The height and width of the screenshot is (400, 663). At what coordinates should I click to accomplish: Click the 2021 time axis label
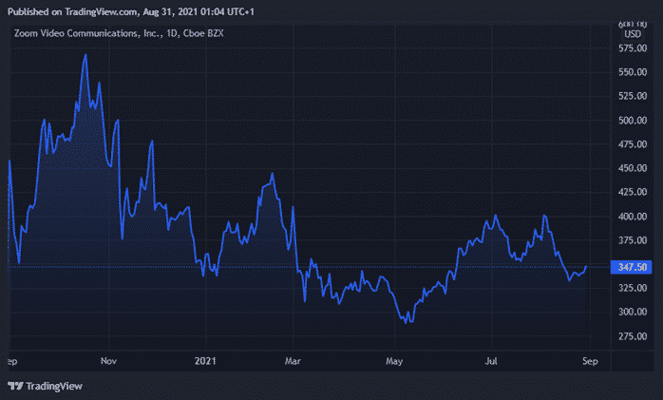pyautogui.click(x=205, y=361)
